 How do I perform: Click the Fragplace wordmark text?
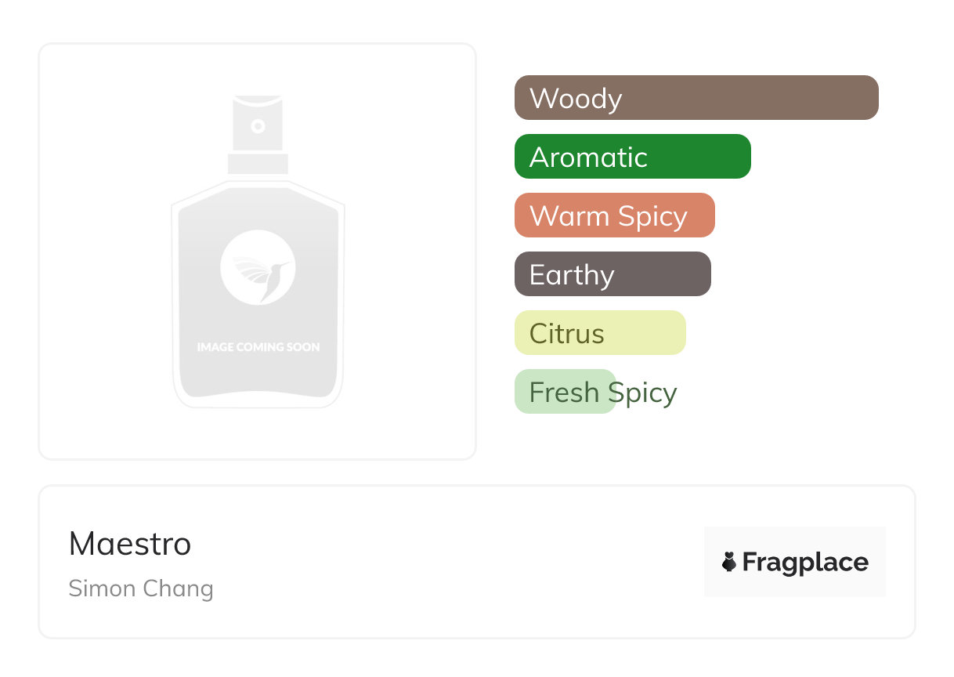tap(805, 563)
